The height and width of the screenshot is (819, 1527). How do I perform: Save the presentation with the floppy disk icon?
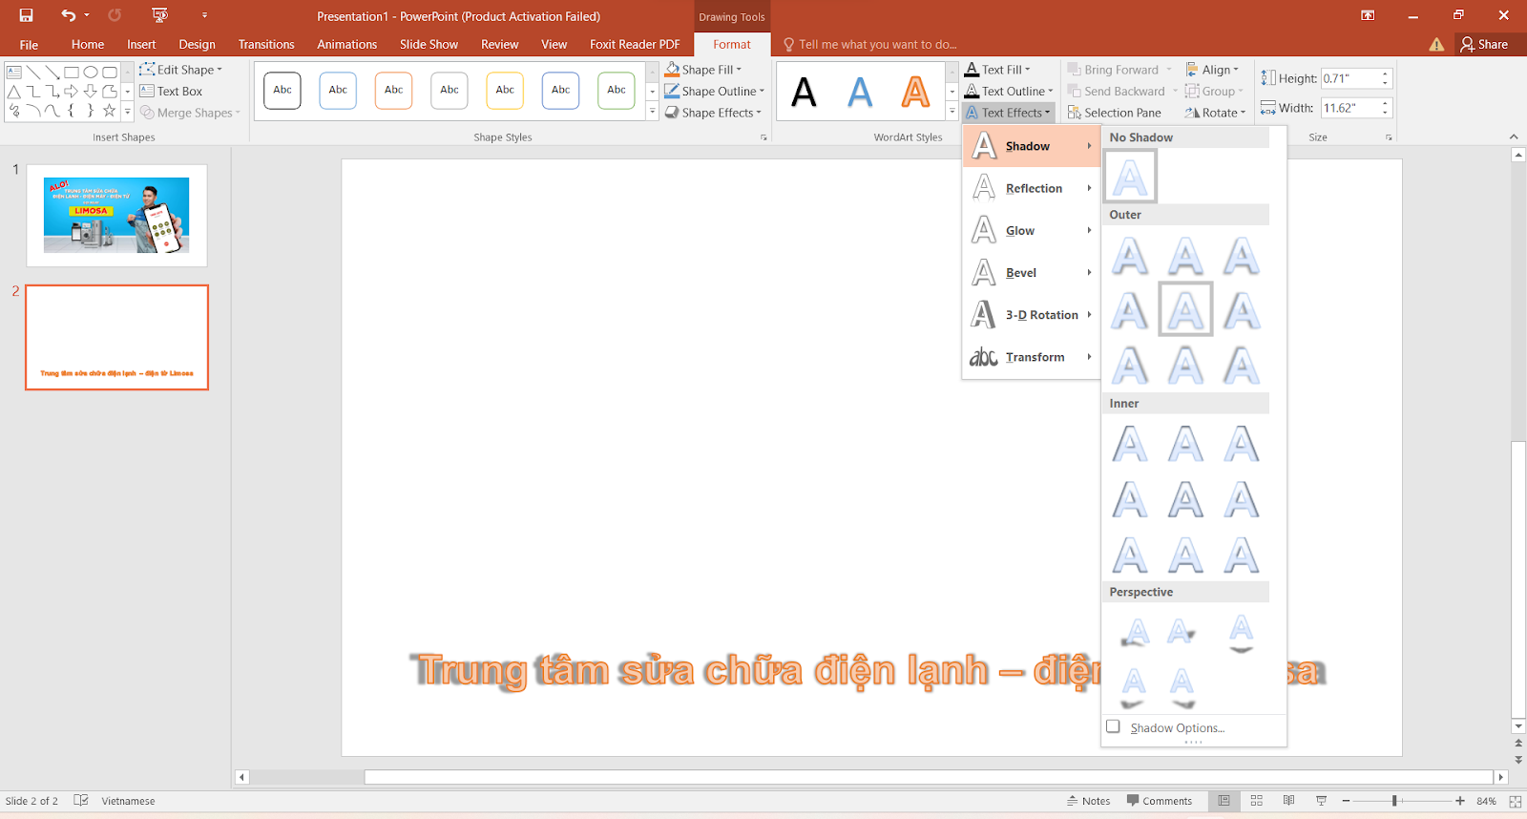[x=26, y=15]
